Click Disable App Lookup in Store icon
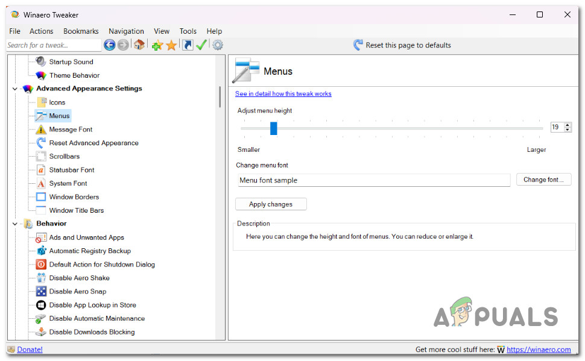 41,305
